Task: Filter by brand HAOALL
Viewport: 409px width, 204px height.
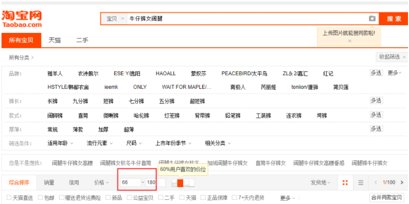Action: (166, 73)
